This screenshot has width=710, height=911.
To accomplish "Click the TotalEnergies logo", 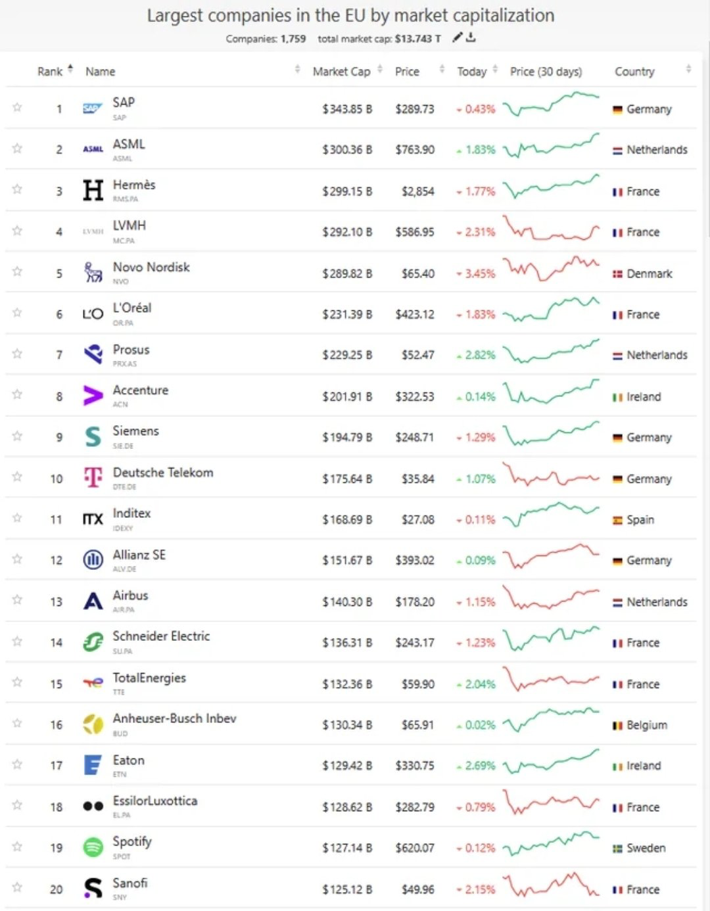I will [x=93, y=683].
